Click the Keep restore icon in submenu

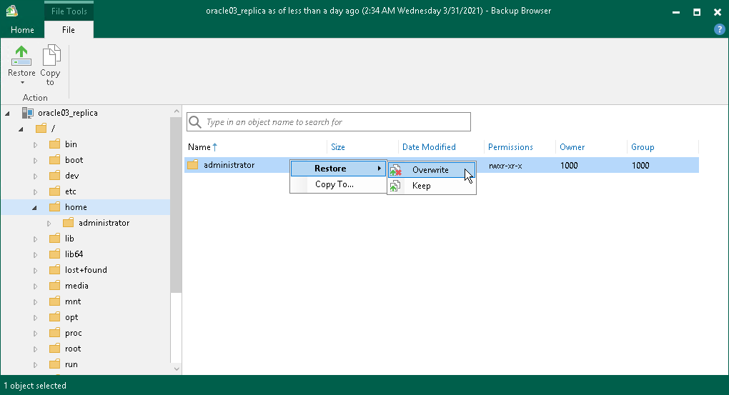[395, 186]
